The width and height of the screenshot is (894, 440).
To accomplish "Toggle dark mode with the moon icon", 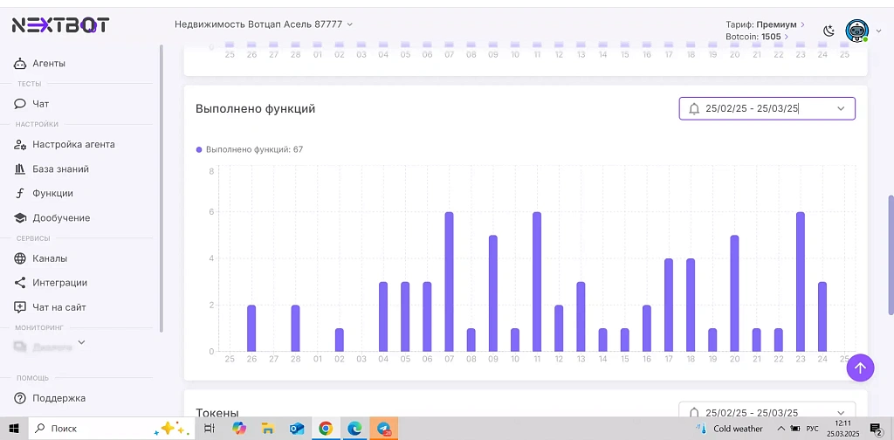I will coord(829,31).
